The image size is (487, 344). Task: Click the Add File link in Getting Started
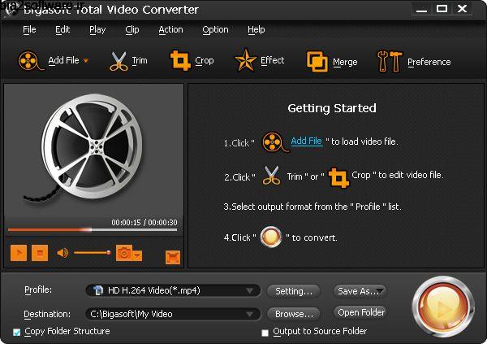tap(307, 141)
